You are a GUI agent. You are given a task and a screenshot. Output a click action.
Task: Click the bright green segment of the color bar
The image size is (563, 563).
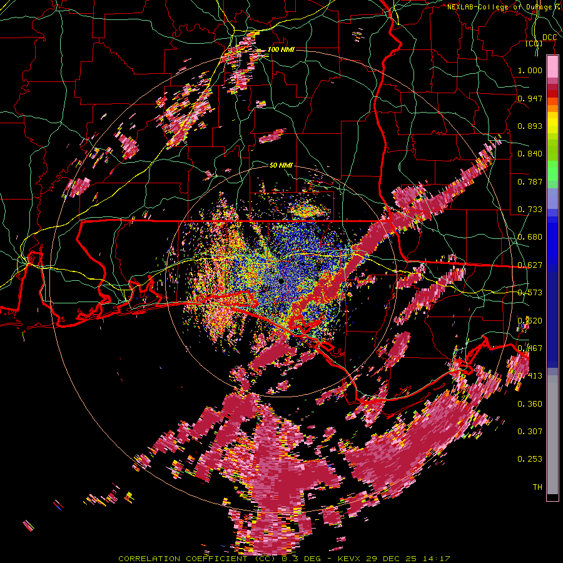[x=552, y=171]
